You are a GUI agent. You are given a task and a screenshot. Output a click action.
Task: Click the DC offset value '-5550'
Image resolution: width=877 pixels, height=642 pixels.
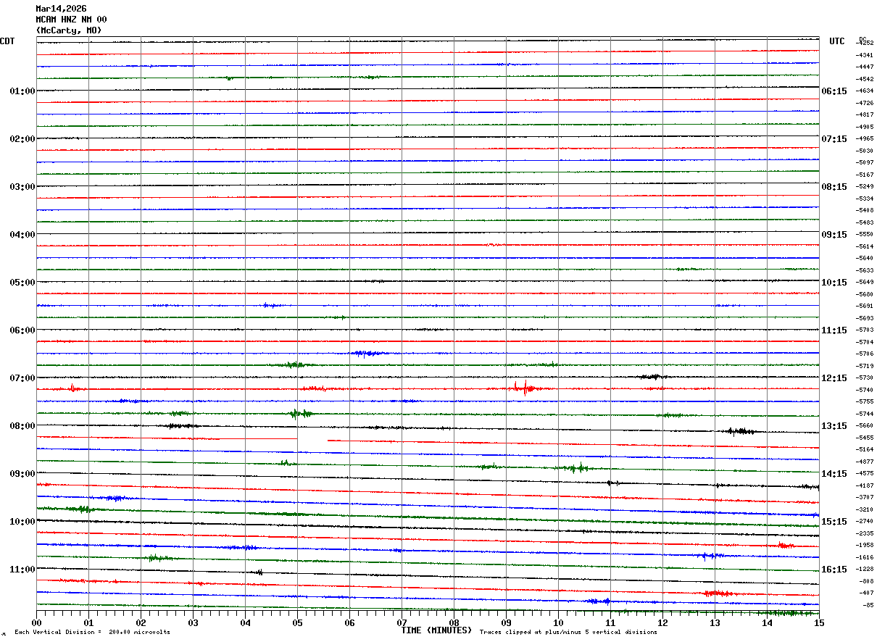click(x=865, y=235)
